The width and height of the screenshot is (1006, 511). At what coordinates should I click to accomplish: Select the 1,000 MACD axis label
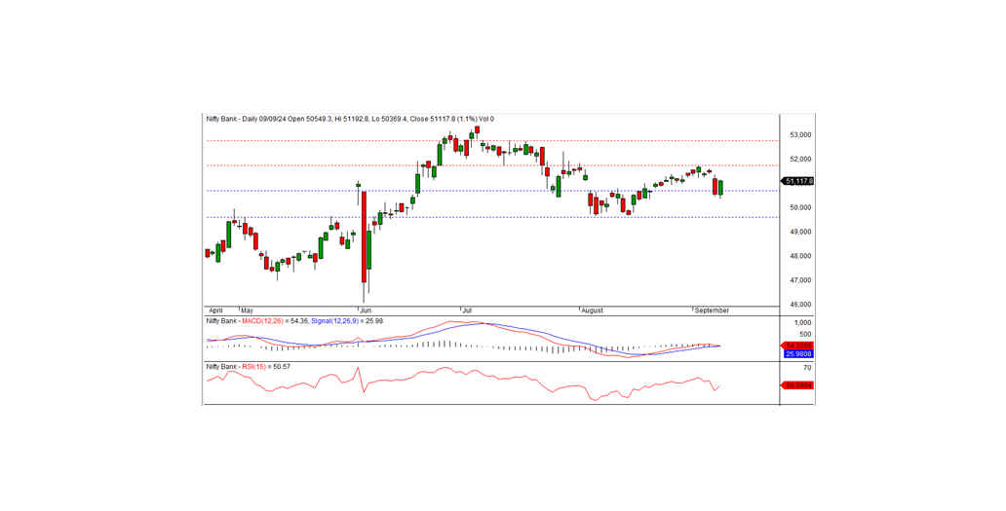pos(803,323)
